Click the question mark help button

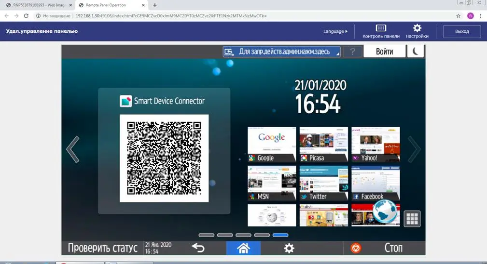tap(352, 52)
